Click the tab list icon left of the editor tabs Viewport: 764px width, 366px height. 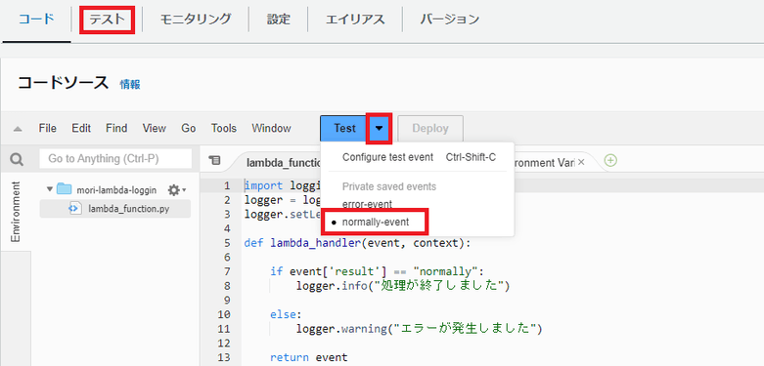[214, 160]
